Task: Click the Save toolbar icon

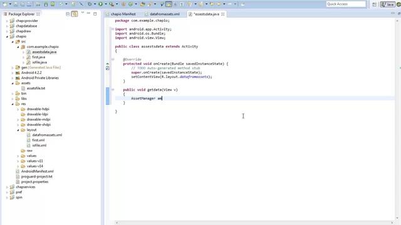Action: pos(16,4)
